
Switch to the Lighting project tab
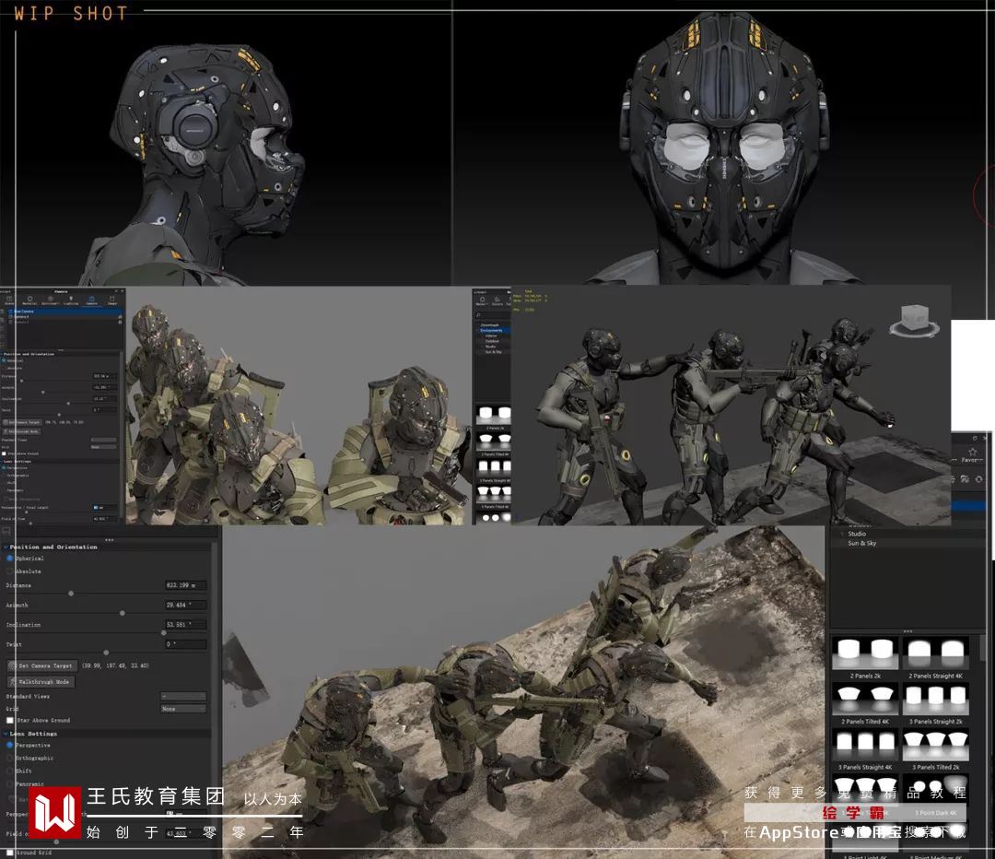pyautogui.click(x=70, y=300)
